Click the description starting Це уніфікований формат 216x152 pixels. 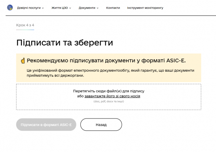click(111, 73)
